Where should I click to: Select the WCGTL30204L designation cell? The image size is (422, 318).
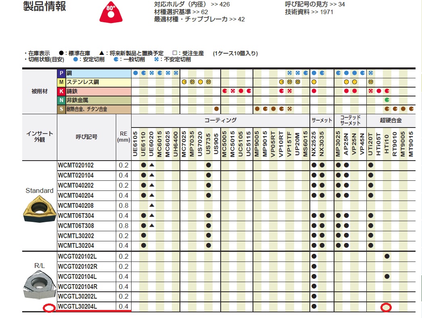pos(86,306)
